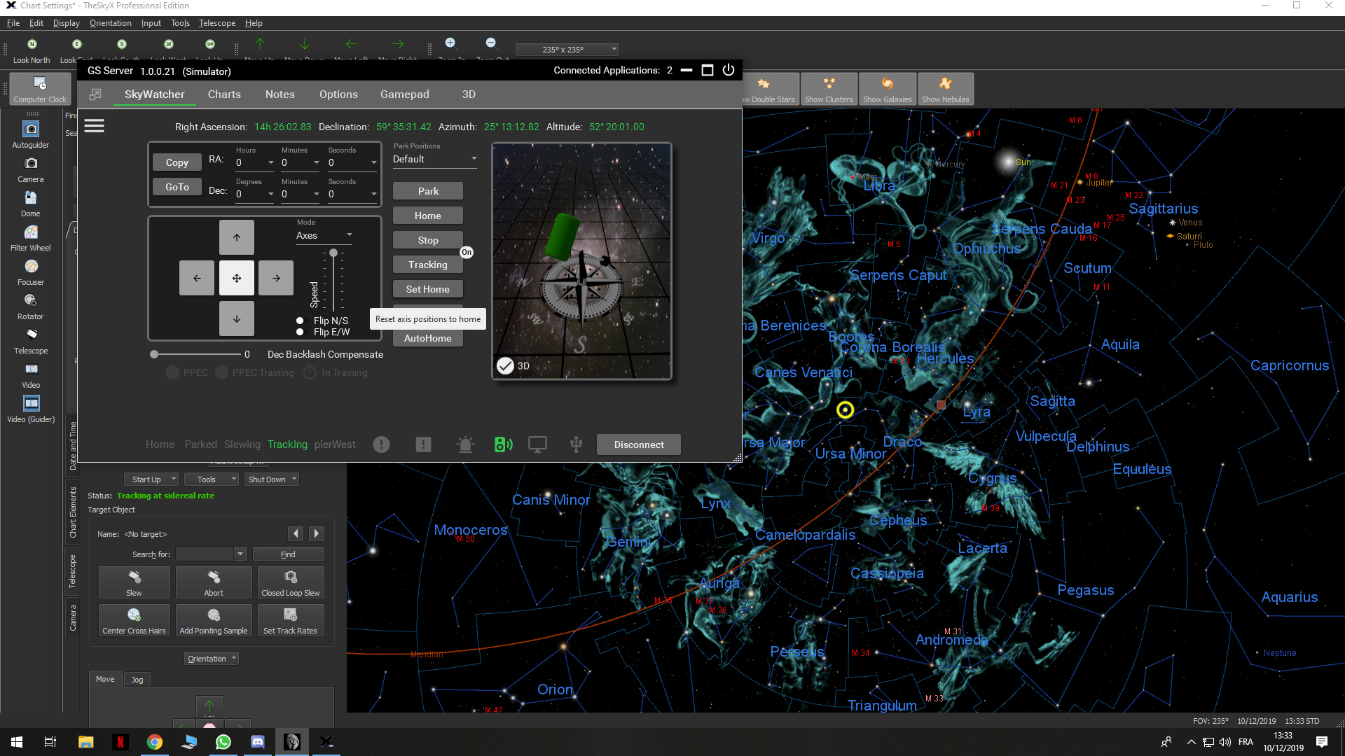Open the Computer Clock tool
This screenshot has width=1345, height=756.
(x=40, y=90)
